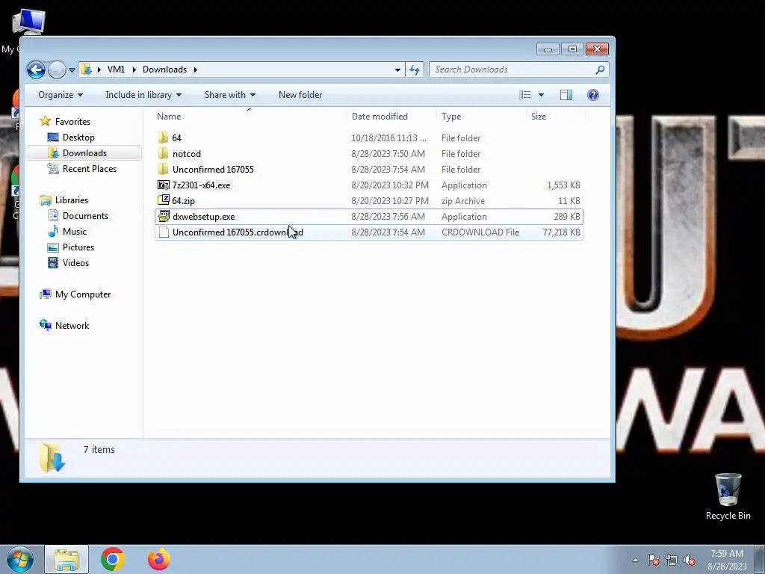
Task: Select the folder icon for 64
Action: (x=164, y=138)
